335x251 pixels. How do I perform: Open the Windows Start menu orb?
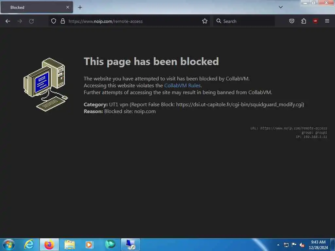pos(9,244)
